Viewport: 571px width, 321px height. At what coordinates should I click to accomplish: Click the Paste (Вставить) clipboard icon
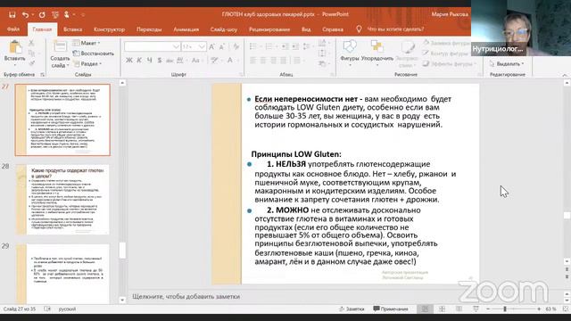point(15,47)
